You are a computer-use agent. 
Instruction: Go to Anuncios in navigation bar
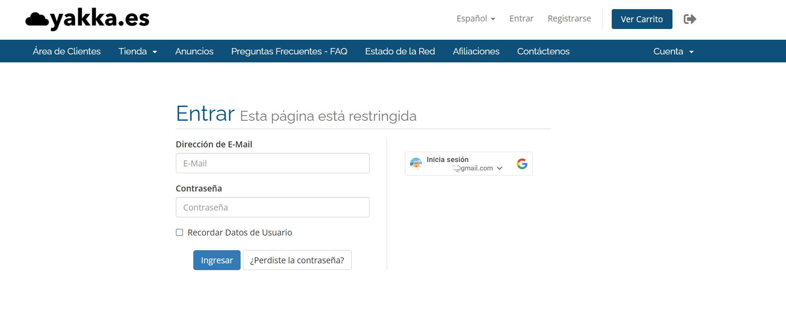coord(194,51)
